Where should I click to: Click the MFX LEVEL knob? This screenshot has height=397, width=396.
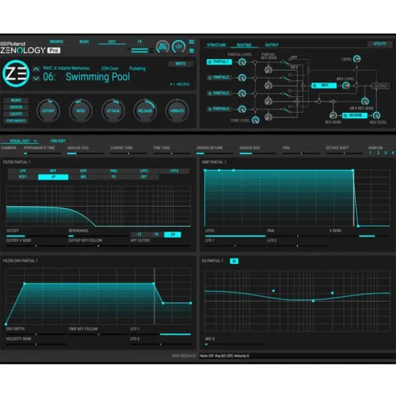[346, 85]
